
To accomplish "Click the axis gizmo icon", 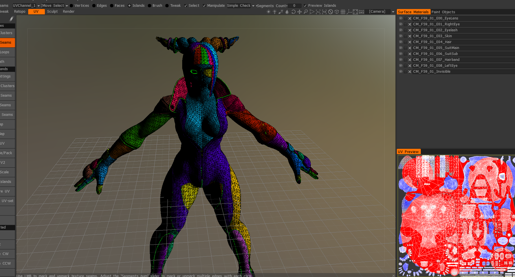I will pos(349,12).
